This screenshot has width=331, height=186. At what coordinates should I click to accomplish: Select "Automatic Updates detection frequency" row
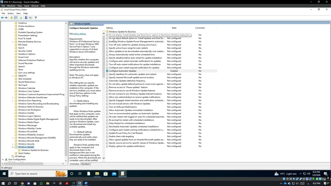pyautogui.click(x=127, y=81)
